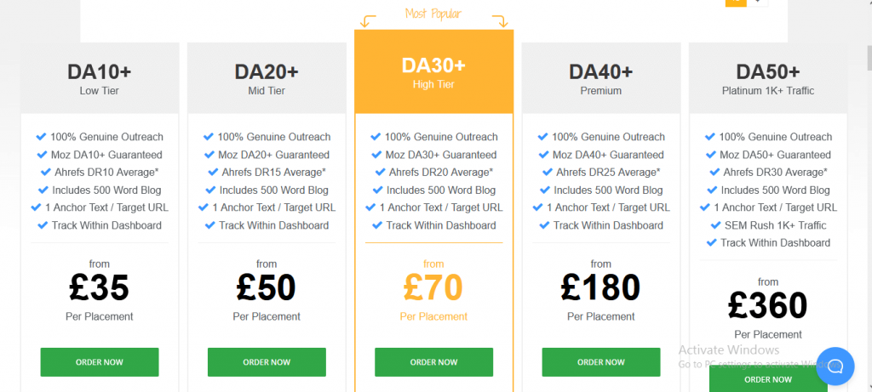This screenshot has width=872, height=392.
Task: Order the DA50+ Platinum package
Action: tap(768, 380)
